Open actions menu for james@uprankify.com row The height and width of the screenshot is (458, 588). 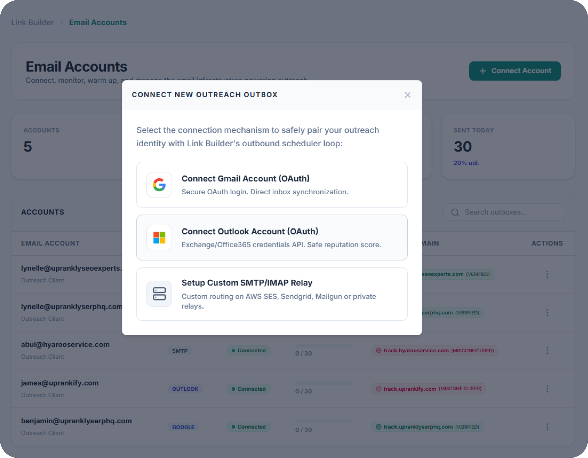click(547, 389)
